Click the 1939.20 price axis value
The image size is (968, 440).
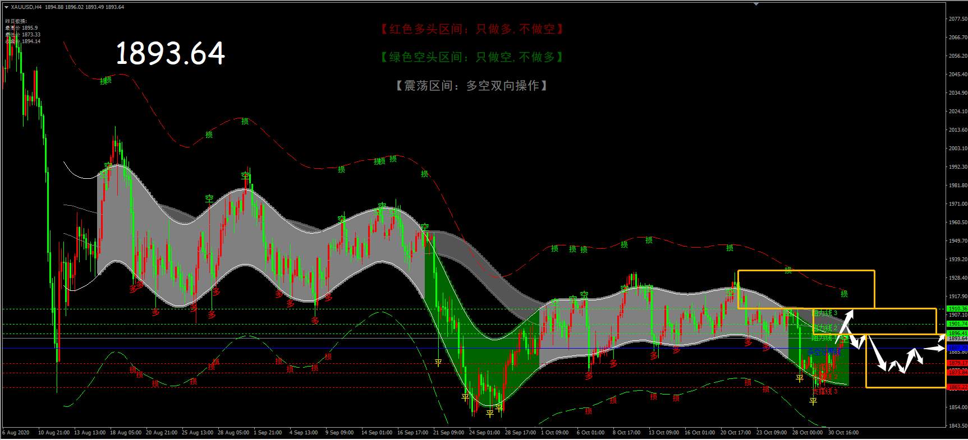pyautogui.click(x=957, y=259)
